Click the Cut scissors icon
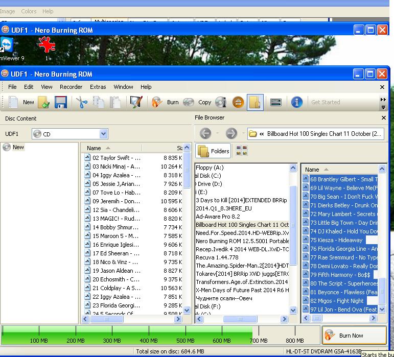Screen dimensions: 394x357 click(x=82, y=102)
